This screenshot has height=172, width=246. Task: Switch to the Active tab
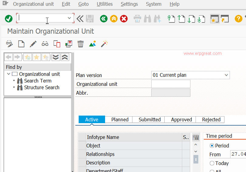[x=92, y=120]
